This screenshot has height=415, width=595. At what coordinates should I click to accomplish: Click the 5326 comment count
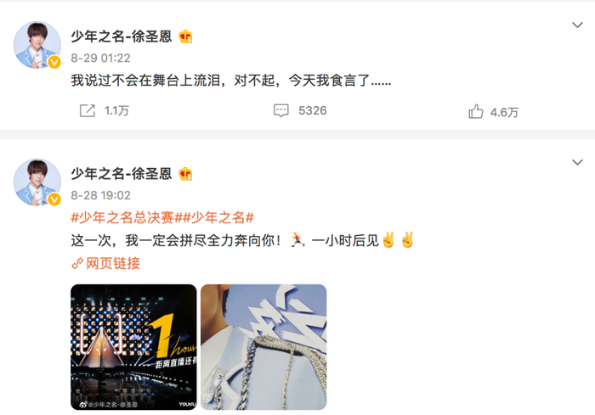point(312,110)
